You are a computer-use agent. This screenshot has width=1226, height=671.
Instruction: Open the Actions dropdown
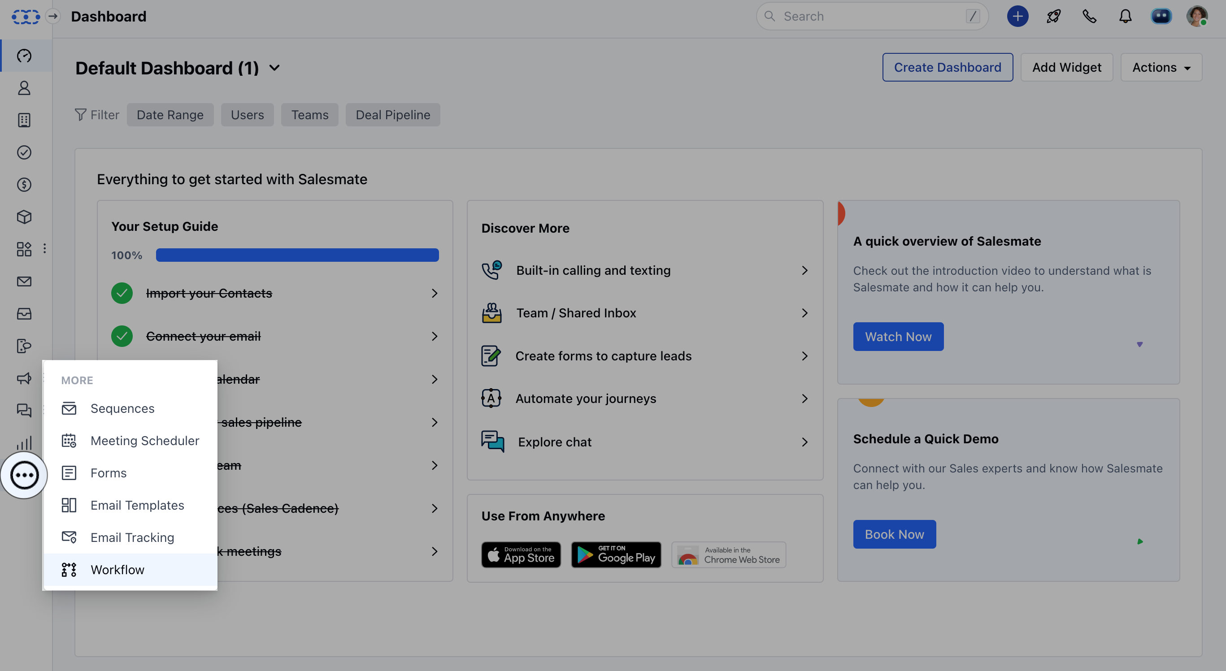click(1161, 67)
